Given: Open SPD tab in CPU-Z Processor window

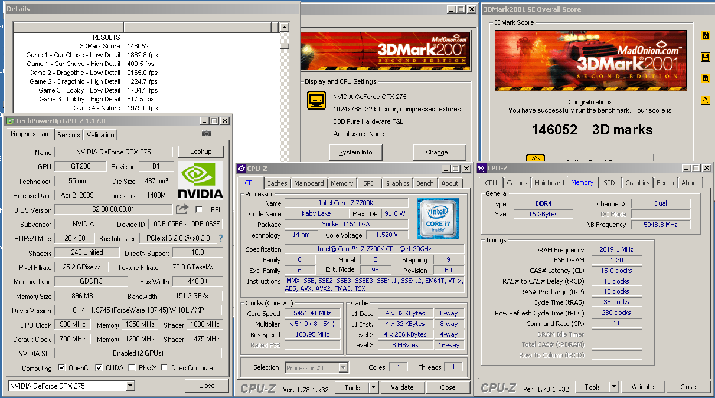Looking at the screenshot, I should [369, 183].
